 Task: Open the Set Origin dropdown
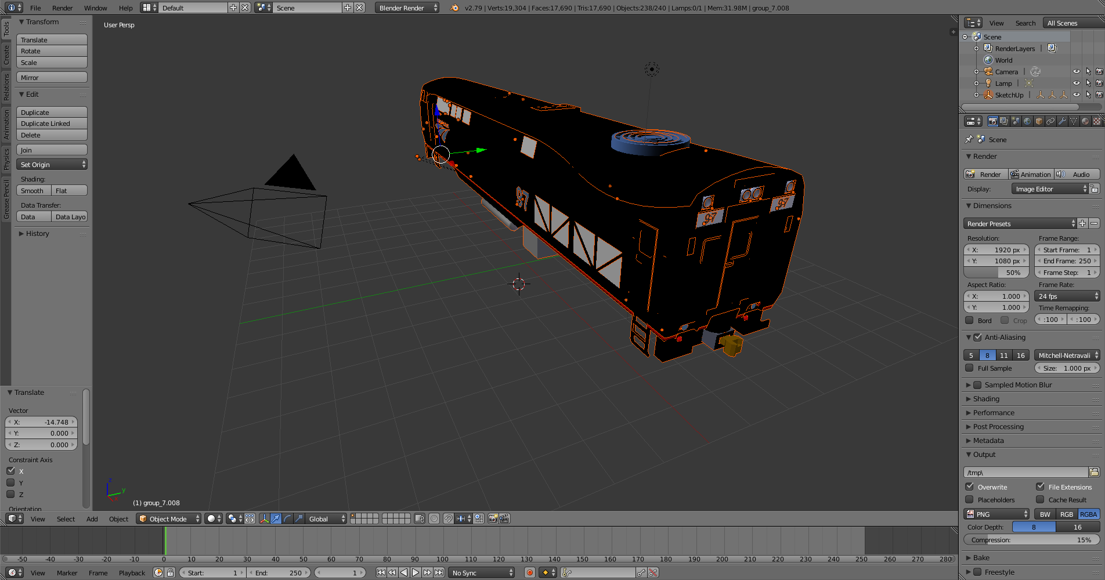tap(52, 165)
